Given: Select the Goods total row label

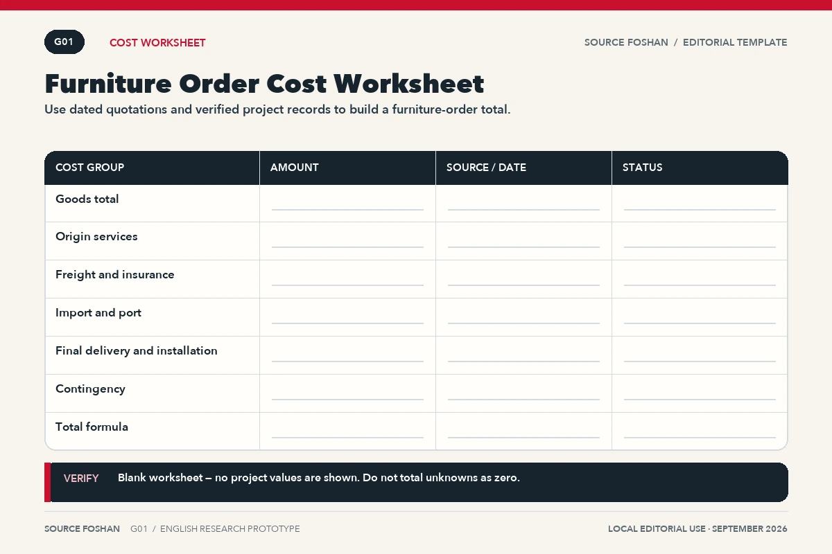Looking at the screenshot, I should pos(87,199).
